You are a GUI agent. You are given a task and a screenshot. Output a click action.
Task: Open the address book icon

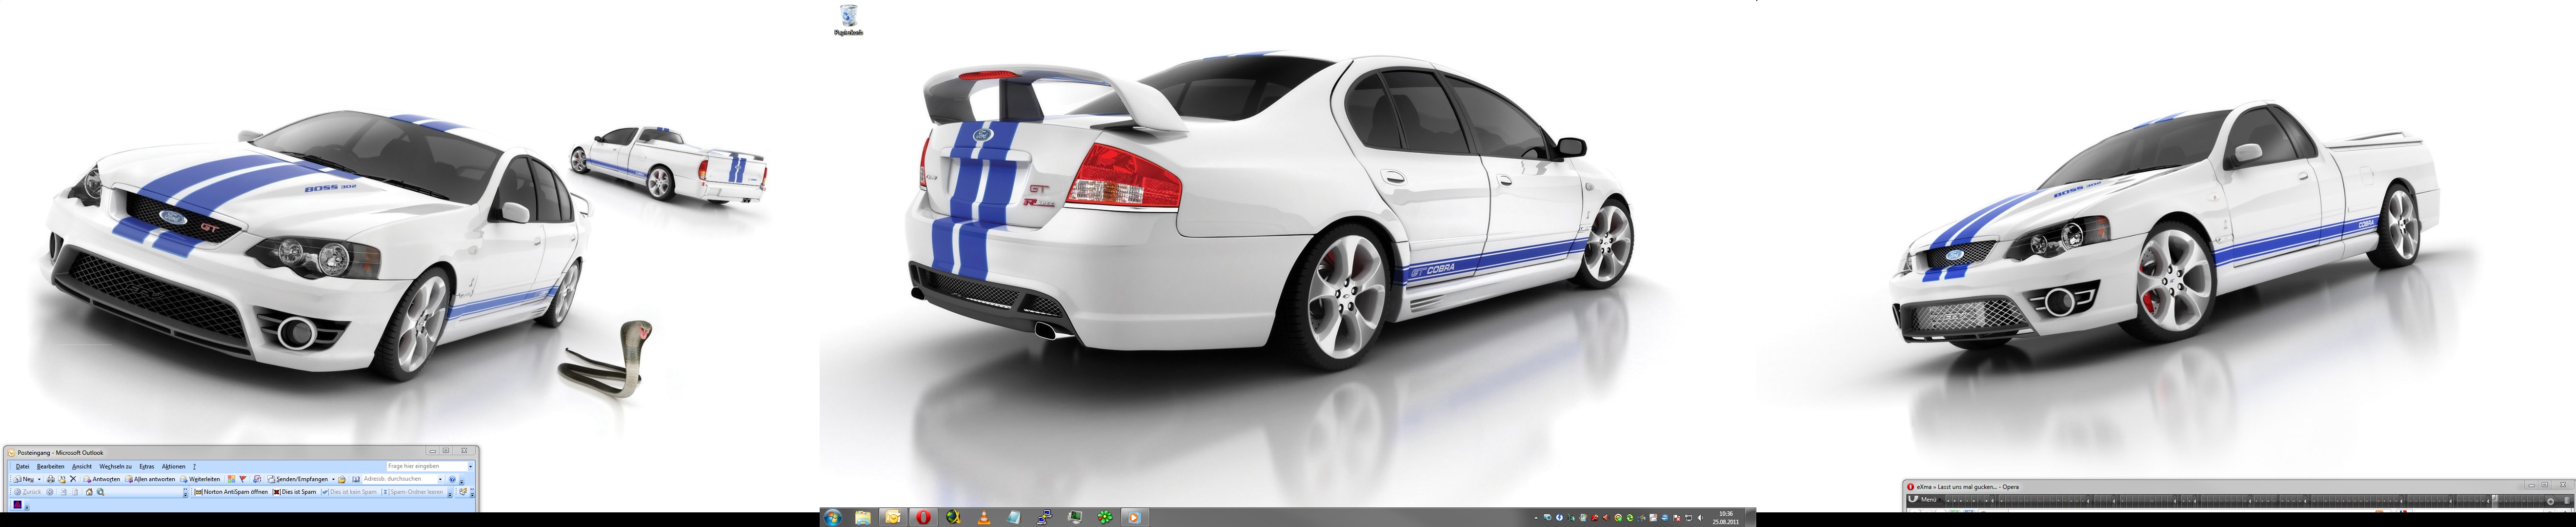[x=356, y=480]
